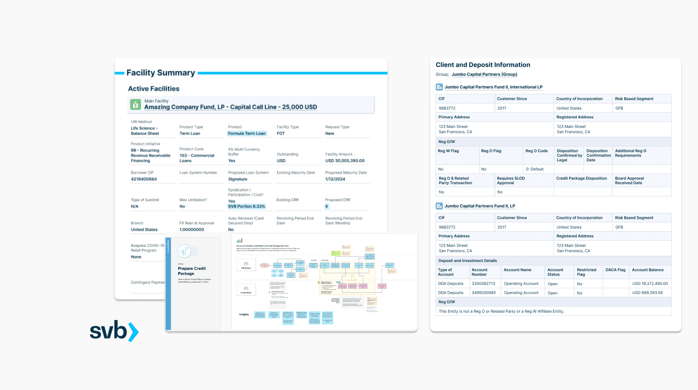The height and width of the screenshot is (390, 698).
Task: Click the Facility Type FOT value
Action: click(x=281, y=133)
